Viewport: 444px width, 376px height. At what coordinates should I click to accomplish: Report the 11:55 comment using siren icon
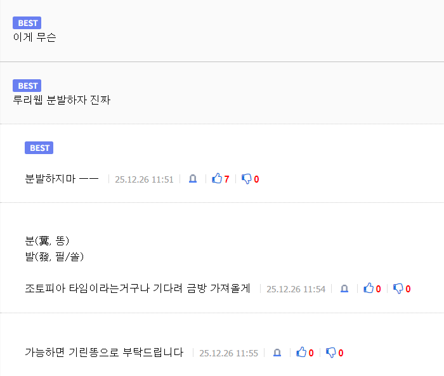(x=277, y=353)
